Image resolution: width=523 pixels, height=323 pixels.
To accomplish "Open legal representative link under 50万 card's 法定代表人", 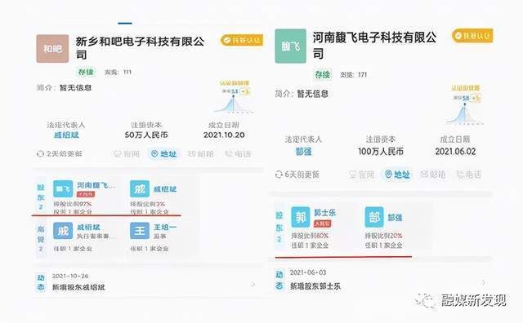I will (66, 135).
